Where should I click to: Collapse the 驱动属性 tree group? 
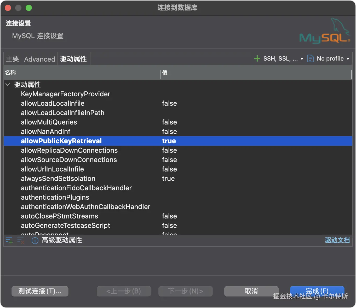[8, 84]
